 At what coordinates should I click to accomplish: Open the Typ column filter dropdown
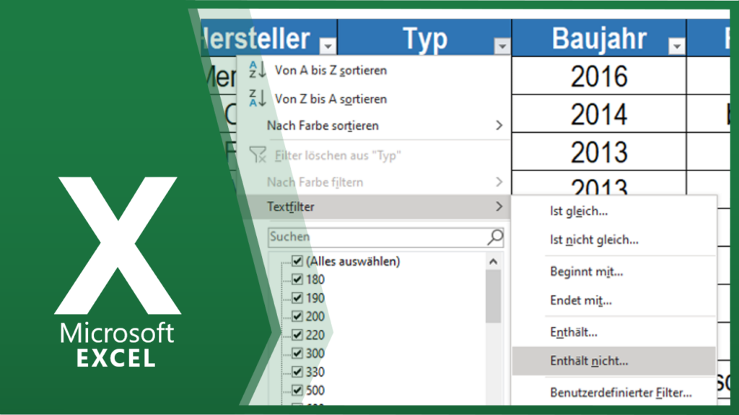(502, 45)
